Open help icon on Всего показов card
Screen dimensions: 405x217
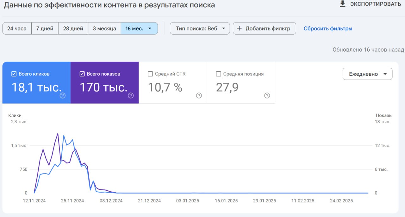[x=131, y=96]
